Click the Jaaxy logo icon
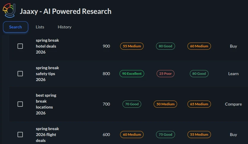This screenshot has height=144, width=248. (x=9, y=10)
